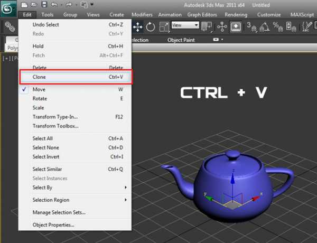Choose Select None from the Edit menu

click(75, 147)
